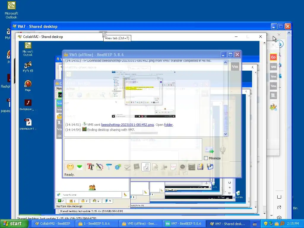Click the highlighted music note sound button
Image resolution: width=304 pixels, height=228 pixels.
[146, 167]
